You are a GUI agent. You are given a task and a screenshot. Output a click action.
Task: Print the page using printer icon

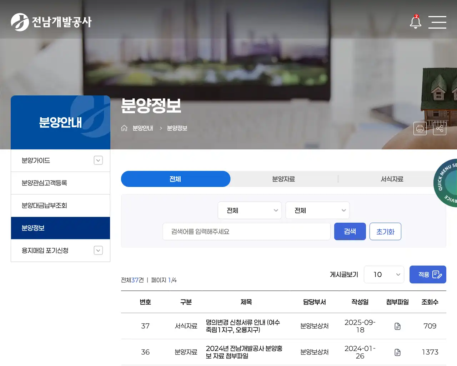(420, 128)
